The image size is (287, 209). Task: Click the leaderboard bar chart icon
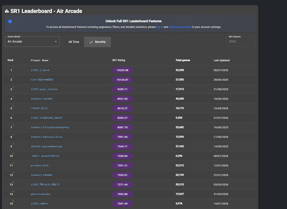pos(7,11)
